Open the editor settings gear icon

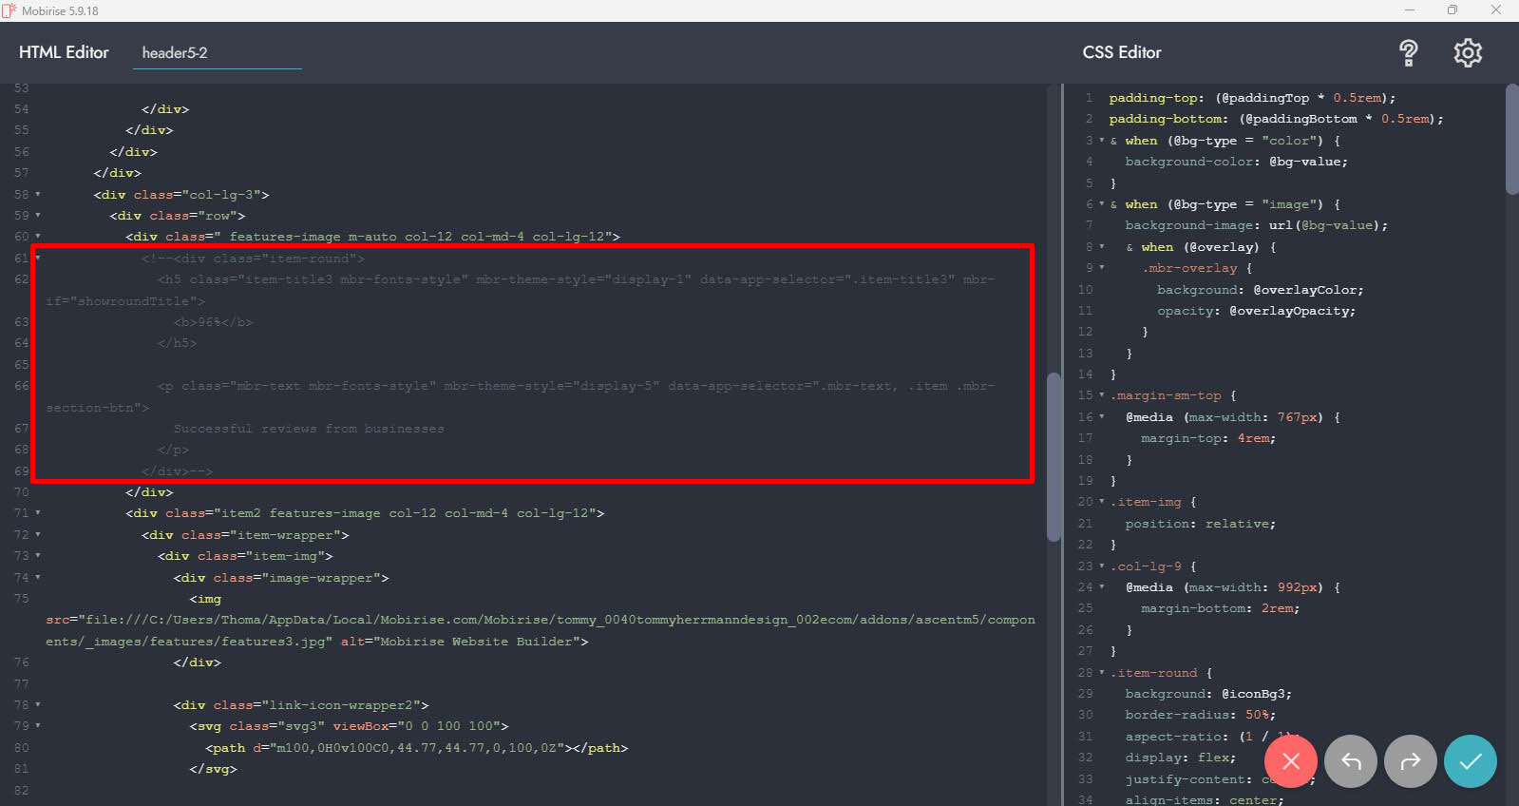(x=1468, y=53)
